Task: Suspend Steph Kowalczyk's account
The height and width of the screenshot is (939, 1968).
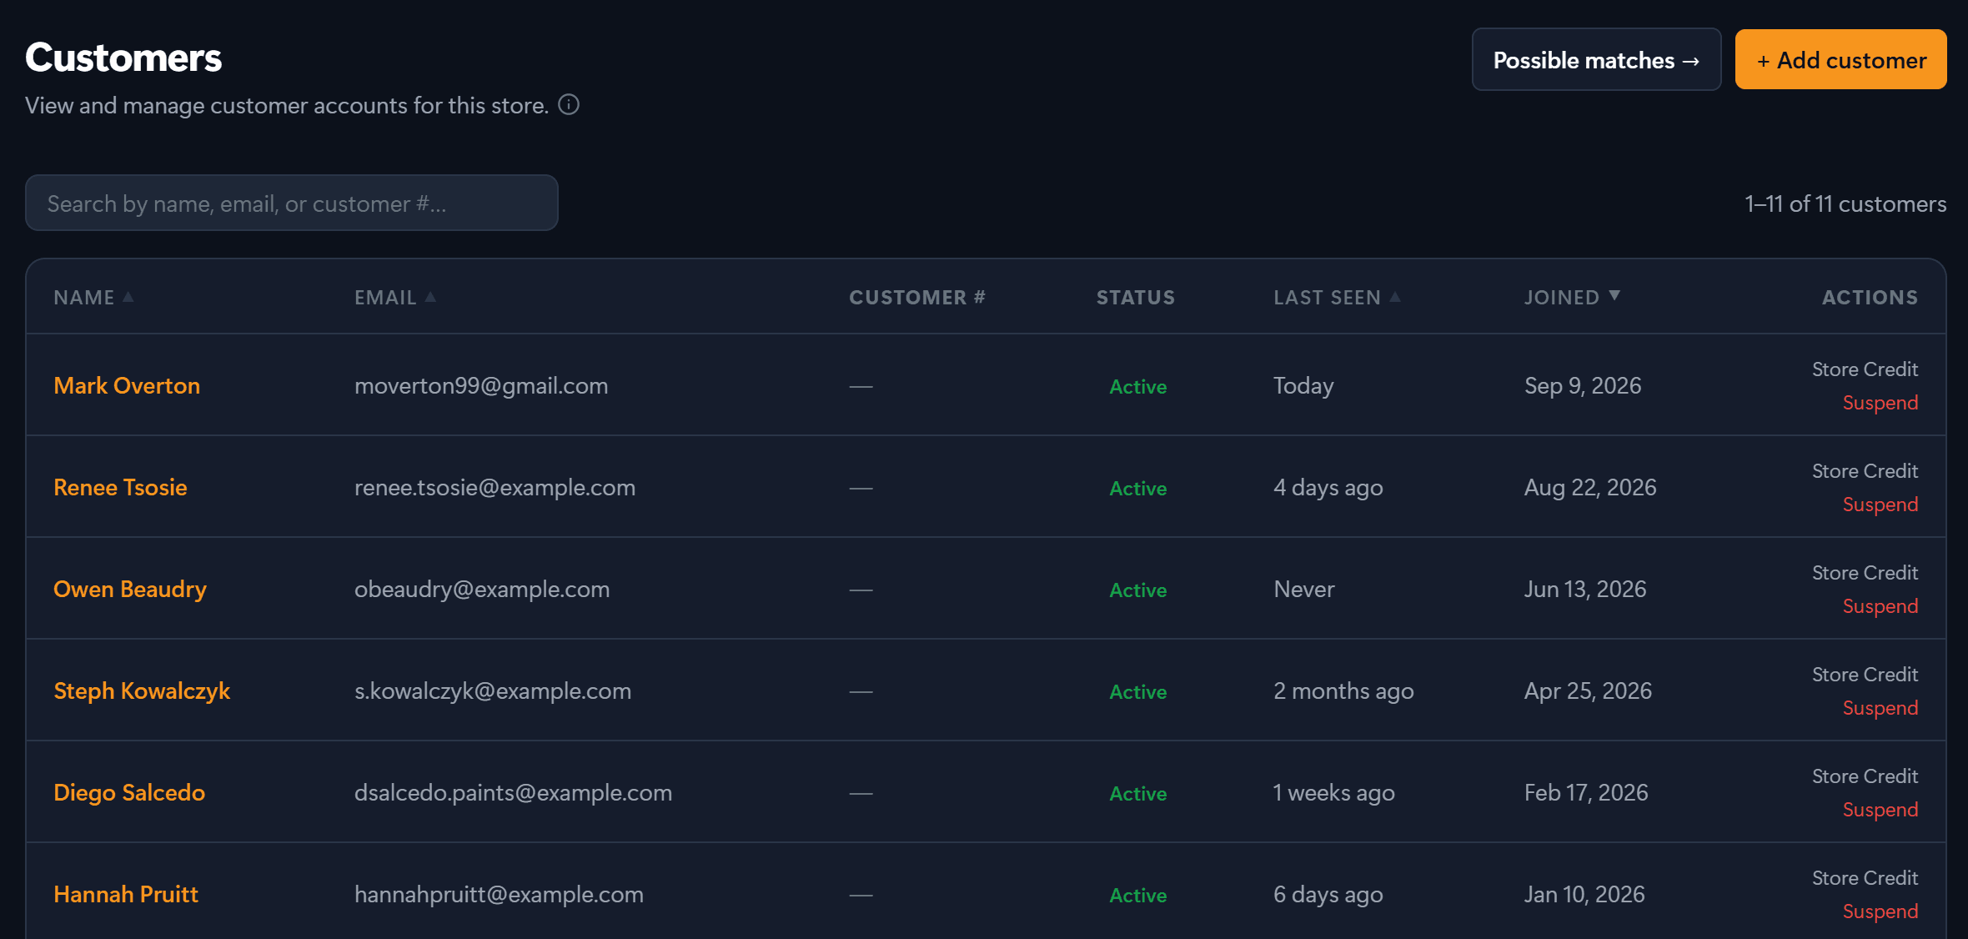Action: pos(1880,708)
